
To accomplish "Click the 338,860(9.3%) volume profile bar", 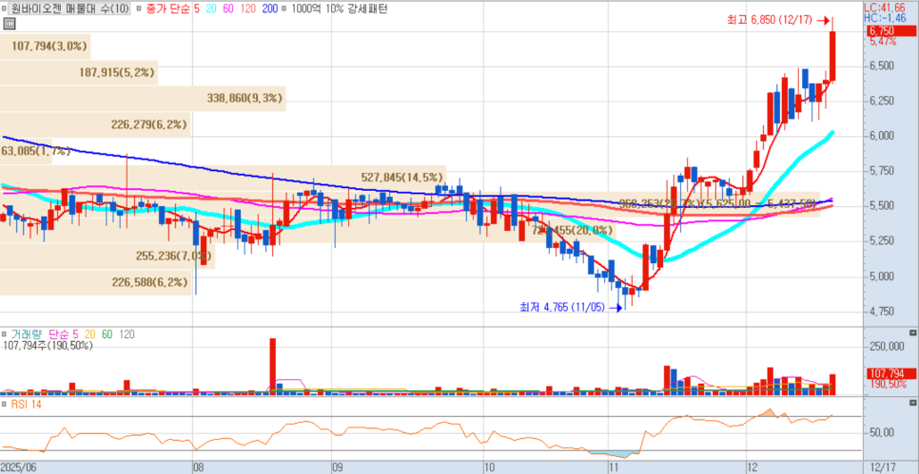I will tap(143, 98).
